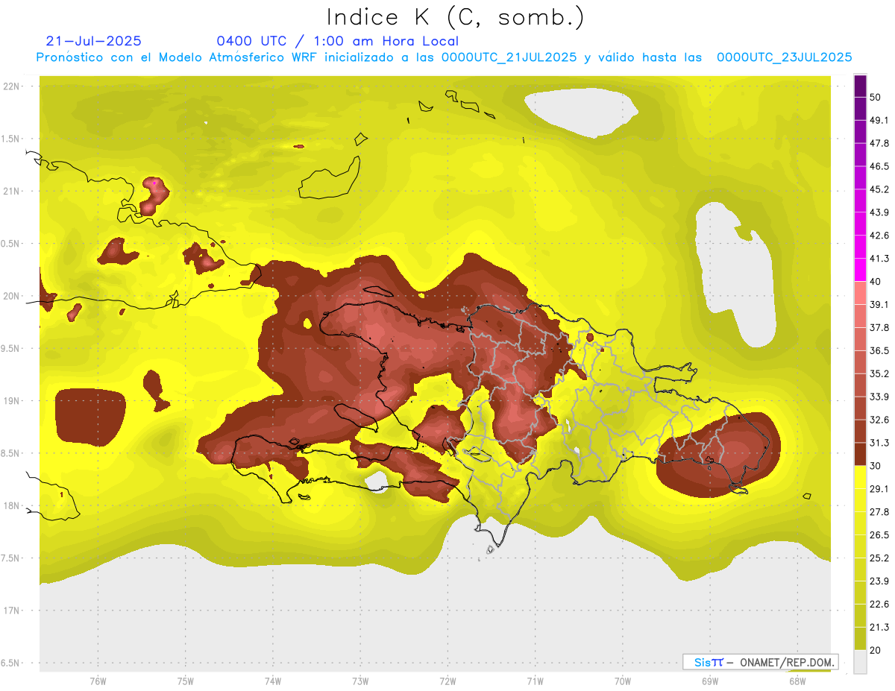Click the colorbar value "23.9"
Image resolution: width=895 pixels, height=691 pixels.
click(879, 581)
